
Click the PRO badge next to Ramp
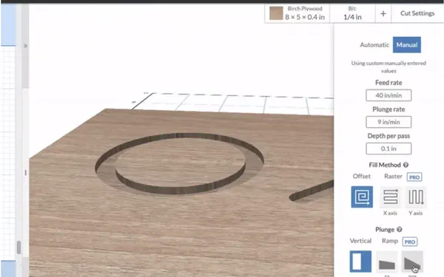pos(410,242)
